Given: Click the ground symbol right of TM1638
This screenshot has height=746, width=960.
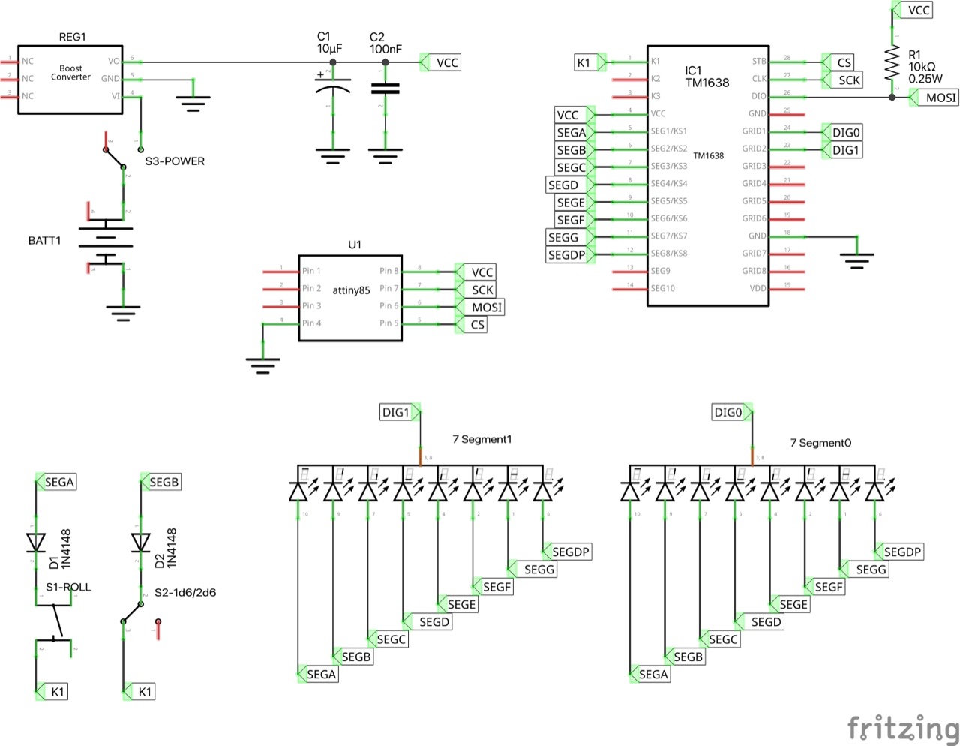Looking at the screenshot, I should 857,260.
